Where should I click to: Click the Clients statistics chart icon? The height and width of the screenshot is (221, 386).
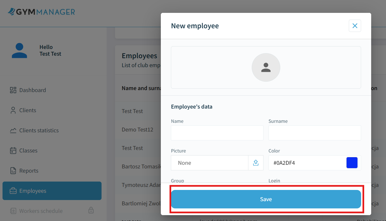13,130
